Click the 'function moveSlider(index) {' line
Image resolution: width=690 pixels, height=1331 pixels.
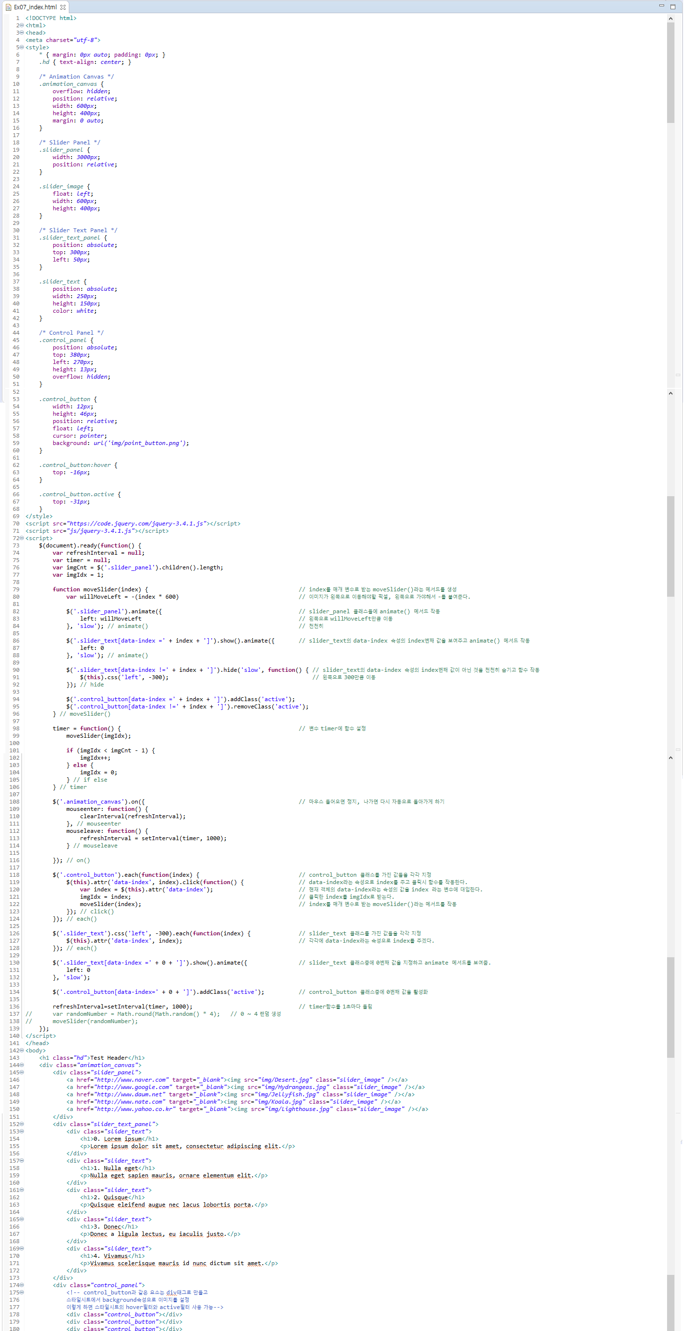coord(100,589)
